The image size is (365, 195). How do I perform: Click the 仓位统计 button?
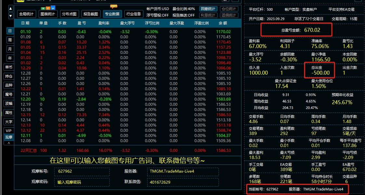coord(229,9)
